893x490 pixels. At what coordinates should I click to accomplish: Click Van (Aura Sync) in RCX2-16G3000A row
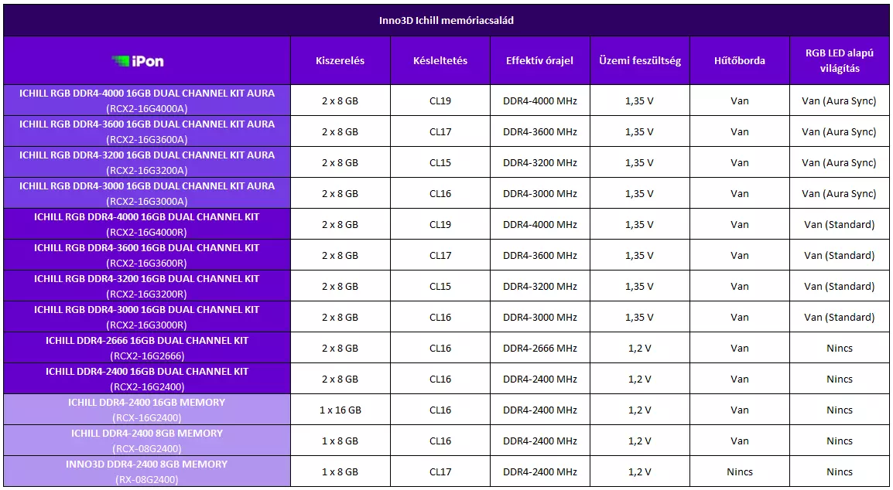(x=840, y=193)
